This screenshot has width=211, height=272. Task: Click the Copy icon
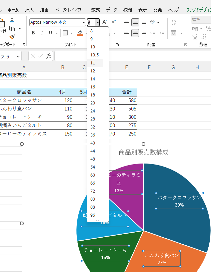coord(12,28)
